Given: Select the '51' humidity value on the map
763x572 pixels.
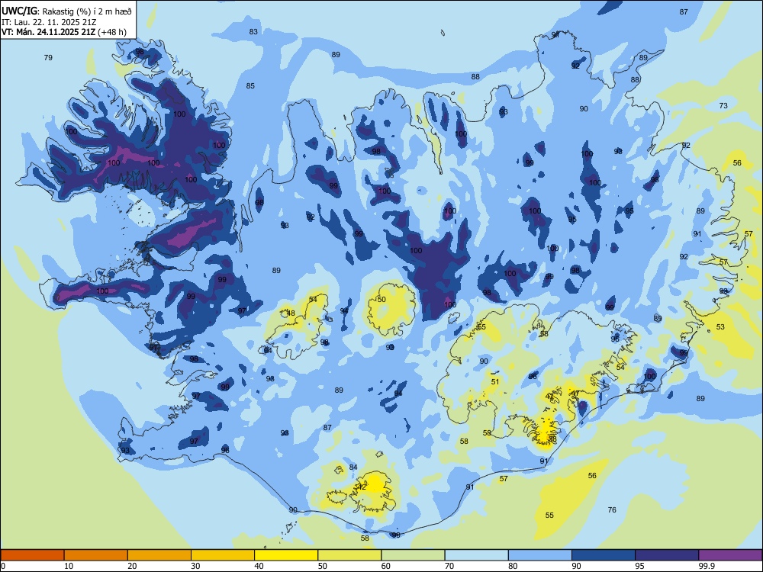Looking at the screenshot, I should (495, 382).
